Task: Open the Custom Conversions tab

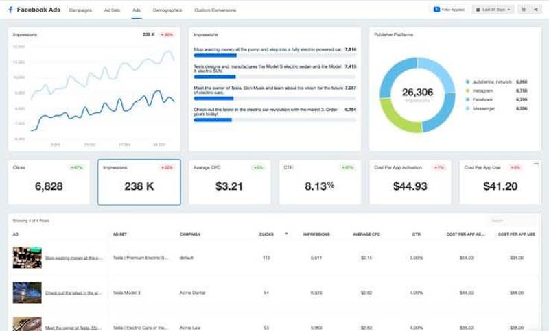Action: pos(215,10)
